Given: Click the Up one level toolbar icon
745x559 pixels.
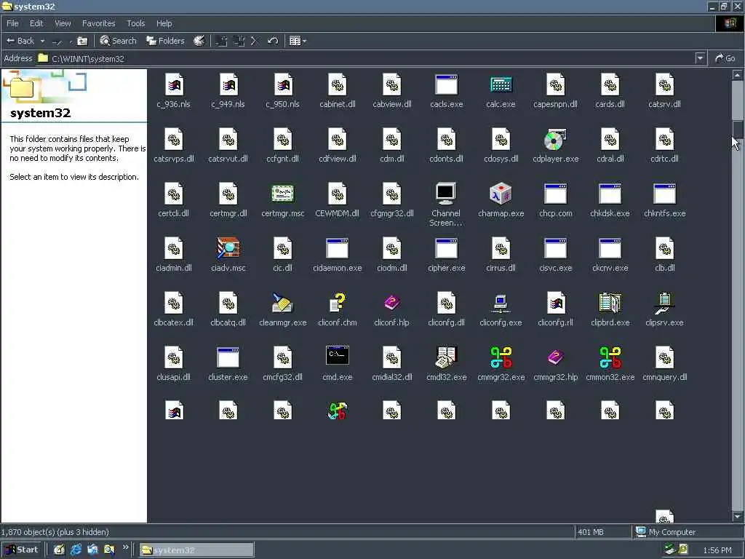Looking at the screenshot, I should tap(82, 41).
